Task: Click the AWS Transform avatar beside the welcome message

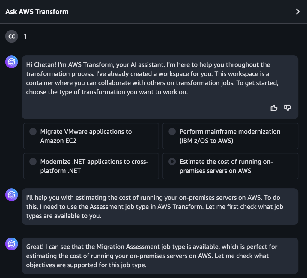Action: click(11, 61)
